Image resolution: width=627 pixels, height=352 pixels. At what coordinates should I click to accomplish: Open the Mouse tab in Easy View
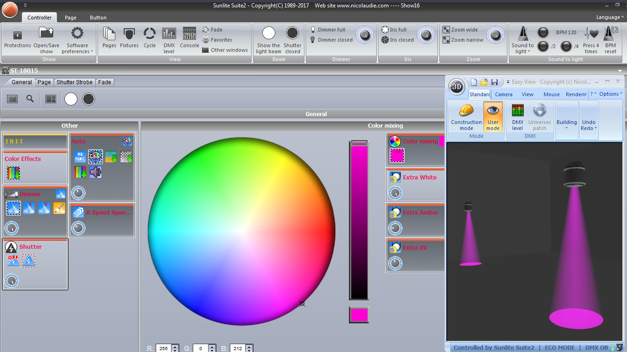[551, 94]
